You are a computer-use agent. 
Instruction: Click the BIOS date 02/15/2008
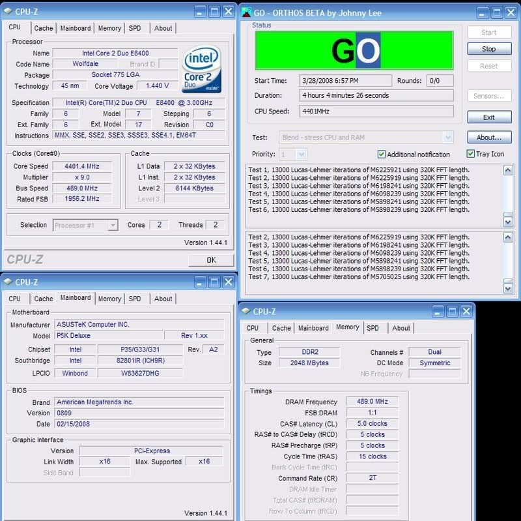139,424
